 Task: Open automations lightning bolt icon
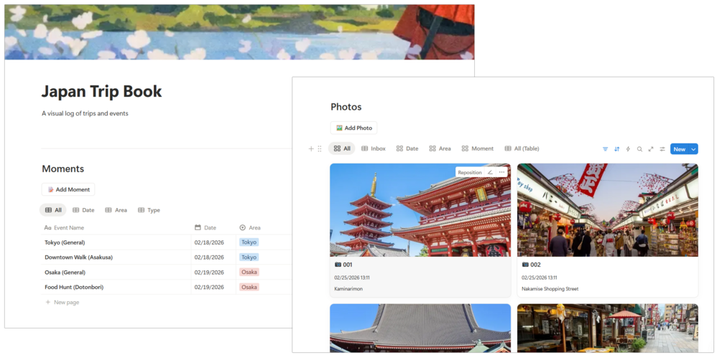(628, 149)
